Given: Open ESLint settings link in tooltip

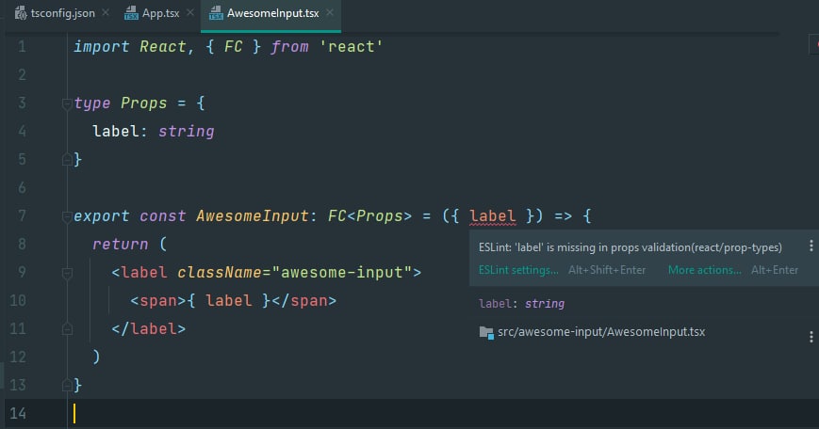Looking at the screenshot, I should click(518, 270).
